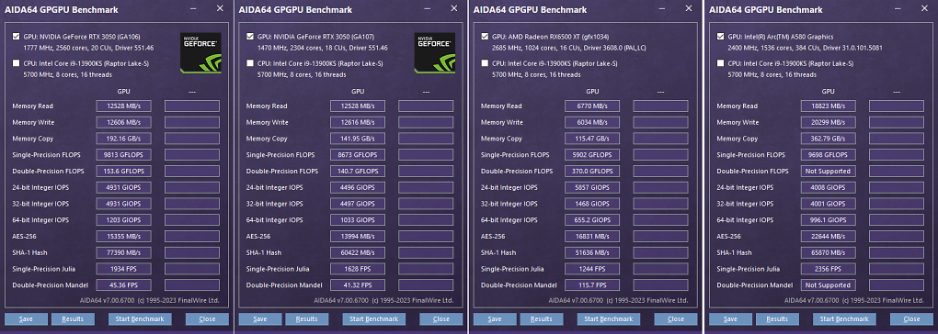Image resolution: width=938 pixels, height=334 pixels.
Task: Click the GeForce logo in the GA106 window
Action: coord(200,52)
